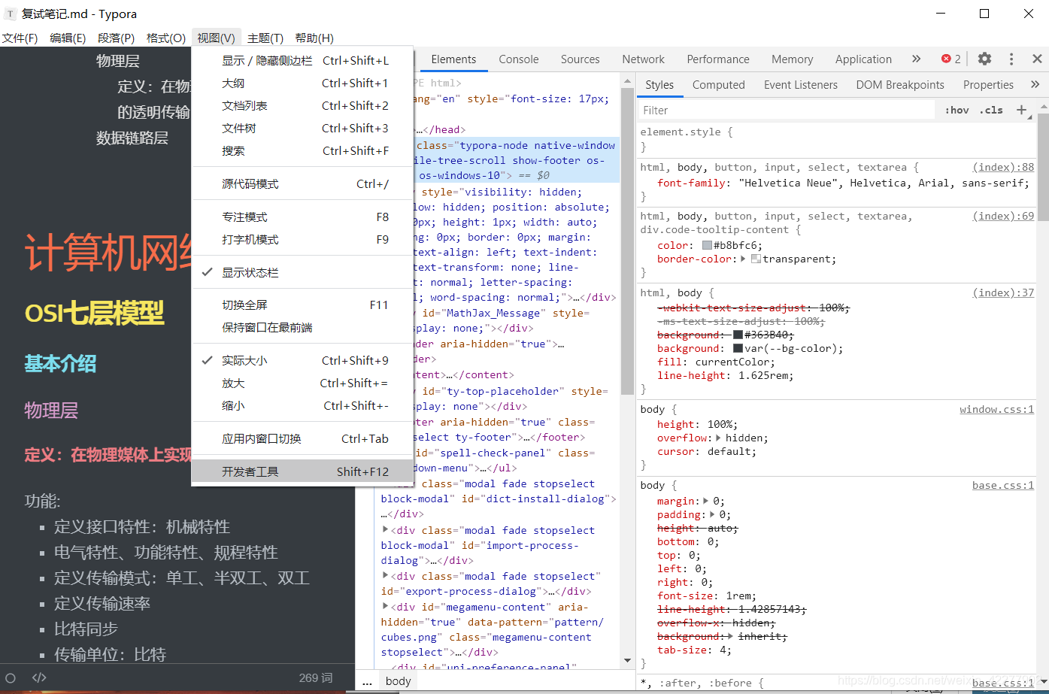Choose 文件树 menu item
1049x694 pixels.
(302, 128)
